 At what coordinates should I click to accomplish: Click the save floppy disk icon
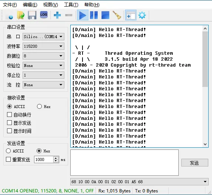point(32,15)
